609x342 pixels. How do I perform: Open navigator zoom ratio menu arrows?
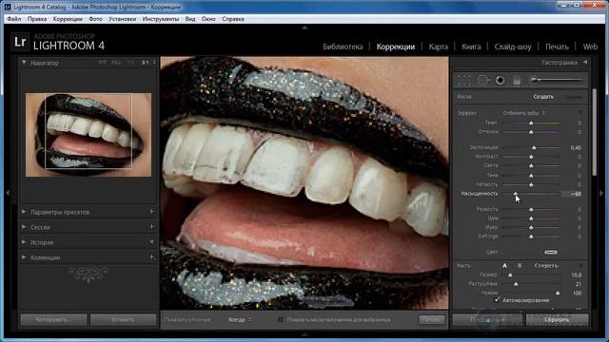tap(154, 63)
